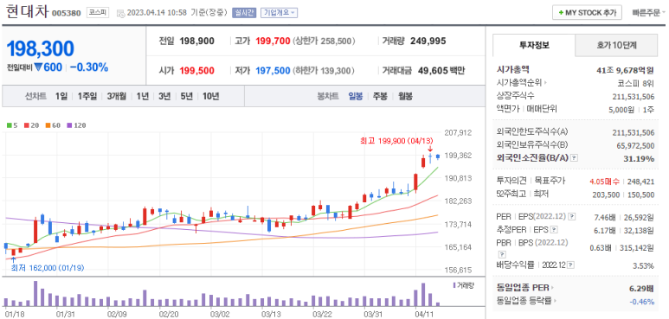Click the 현대차 stock name title
This screenshot has width=669, height=319.
tap(28, 12)
